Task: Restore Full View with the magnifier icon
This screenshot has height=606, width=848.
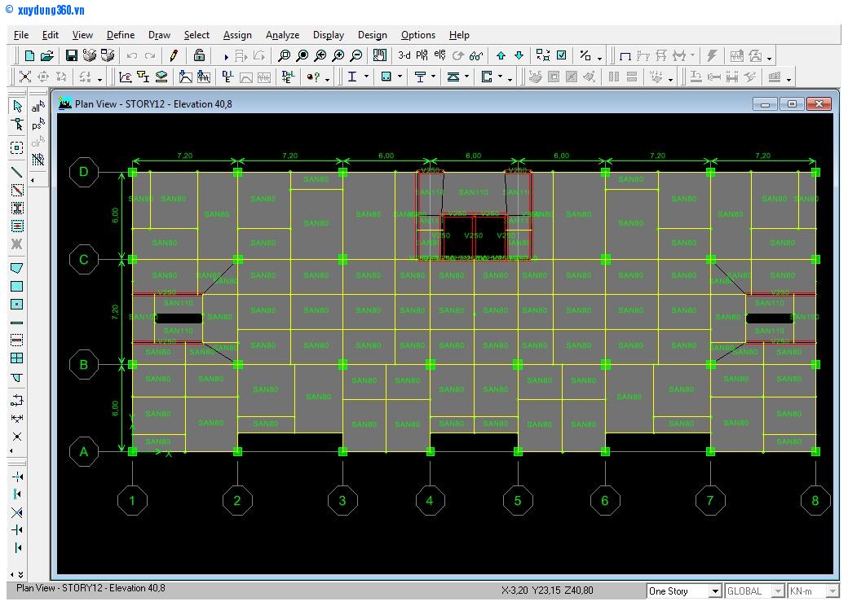Action: point(303,55)
